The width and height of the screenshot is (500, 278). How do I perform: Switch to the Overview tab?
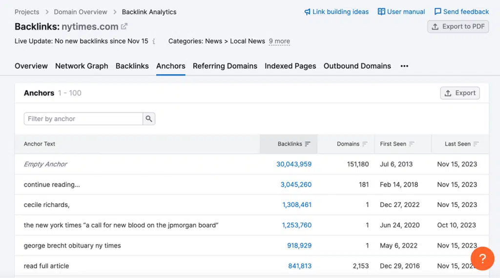coord(31,66)
